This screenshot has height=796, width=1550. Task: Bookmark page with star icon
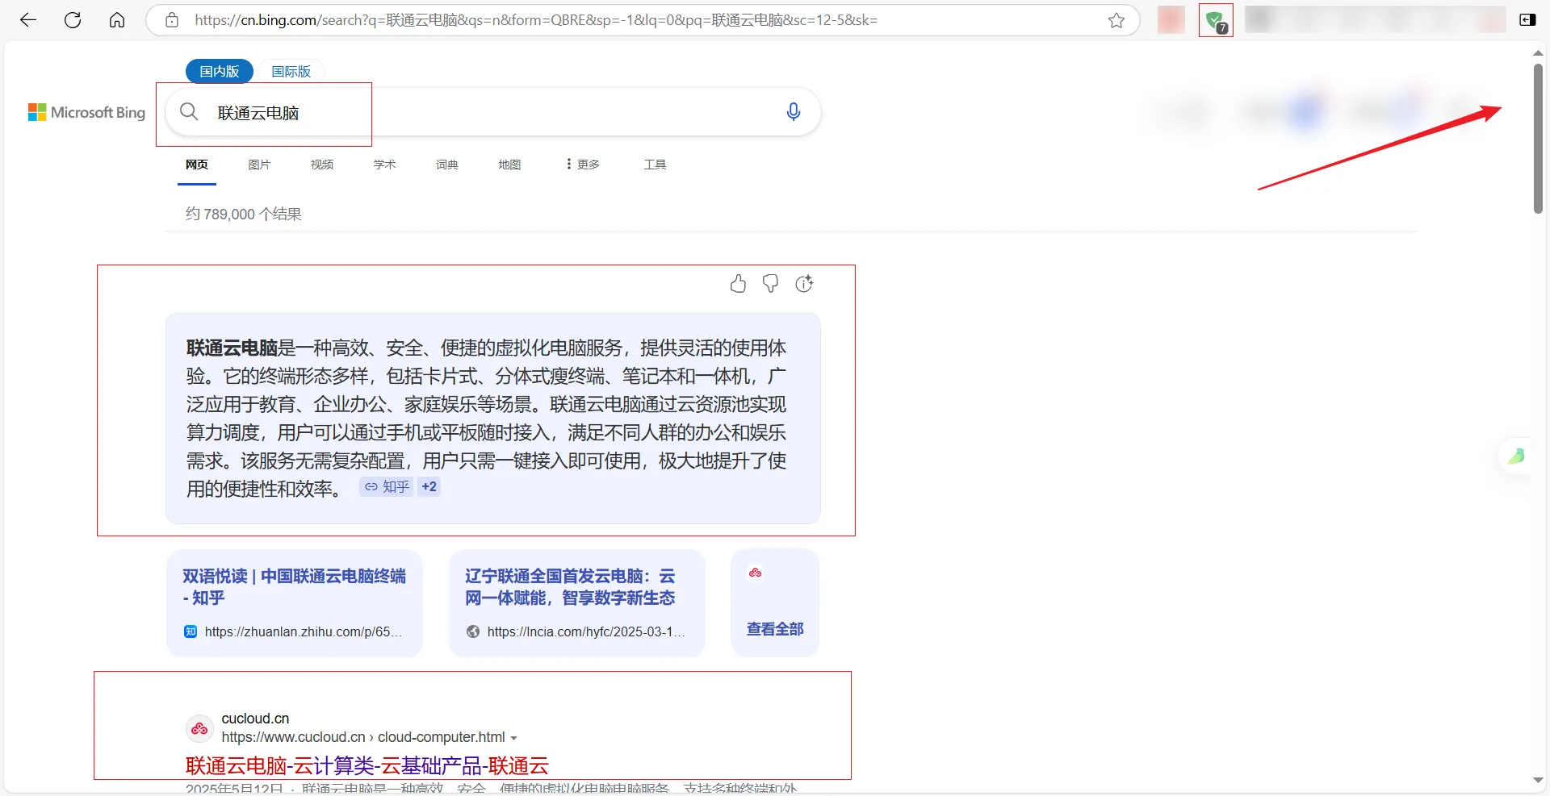click(1116, 20)
